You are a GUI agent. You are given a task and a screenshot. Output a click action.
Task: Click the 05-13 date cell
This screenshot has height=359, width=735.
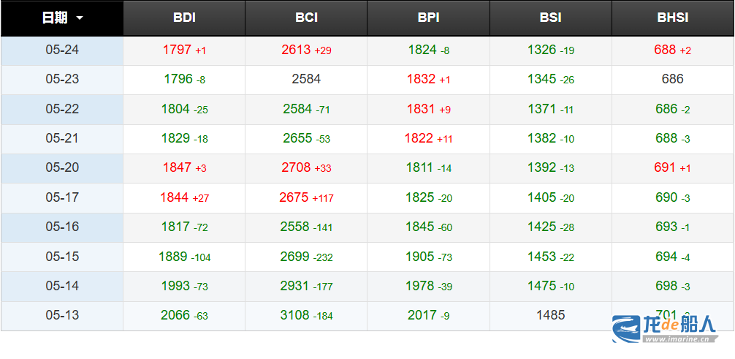click(x=62, y=315)
